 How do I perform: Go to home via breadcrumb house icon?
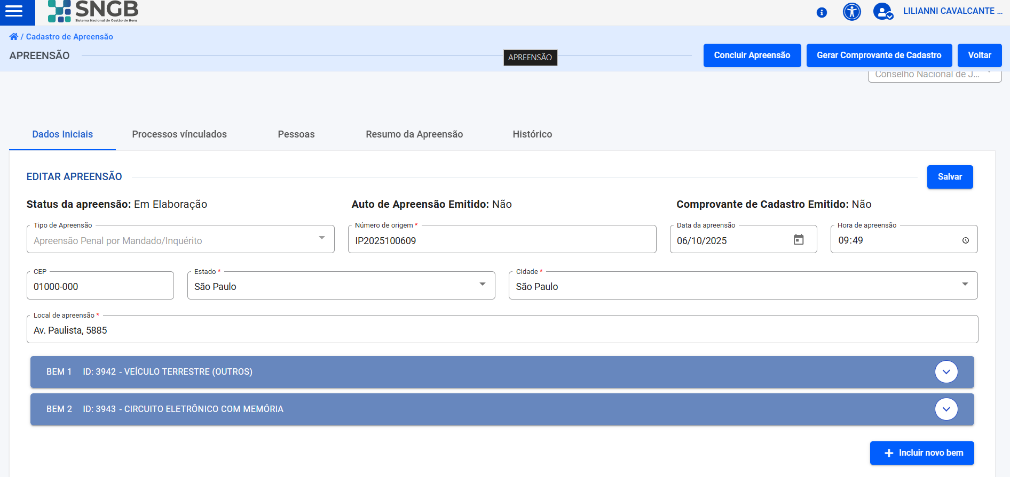[x=14, y=37]
